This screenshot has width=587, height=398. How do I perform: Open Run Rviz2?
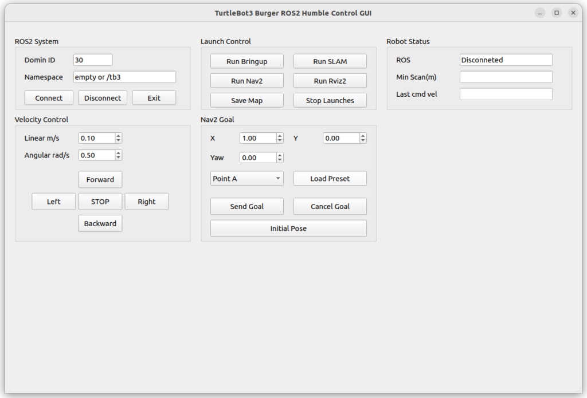(330, 81)
